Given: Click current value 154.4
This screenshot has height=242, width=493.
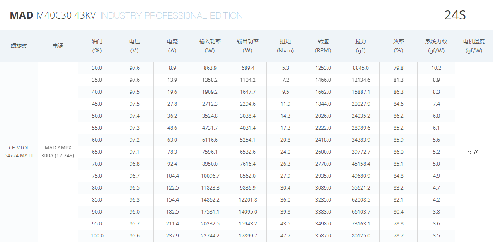Looking at the screenshot, I should click(x=172, y=200).
